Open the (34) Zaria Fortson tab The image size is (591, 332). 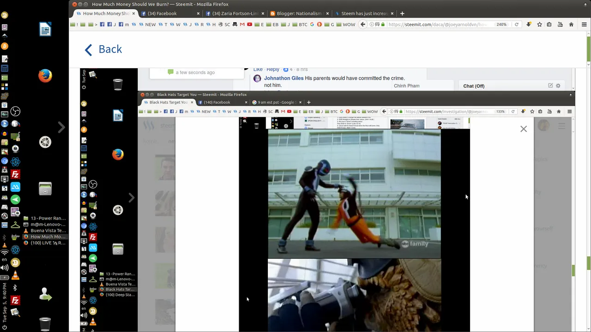(235, 13)
